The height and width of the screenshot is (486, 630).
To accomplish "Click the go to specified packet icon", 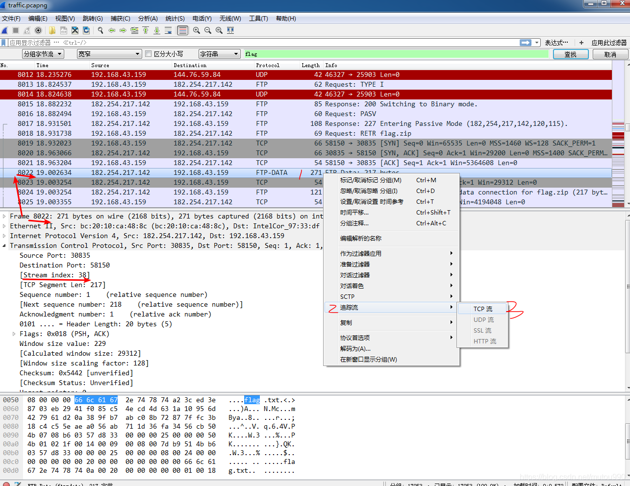I will [x=134, y=30].
